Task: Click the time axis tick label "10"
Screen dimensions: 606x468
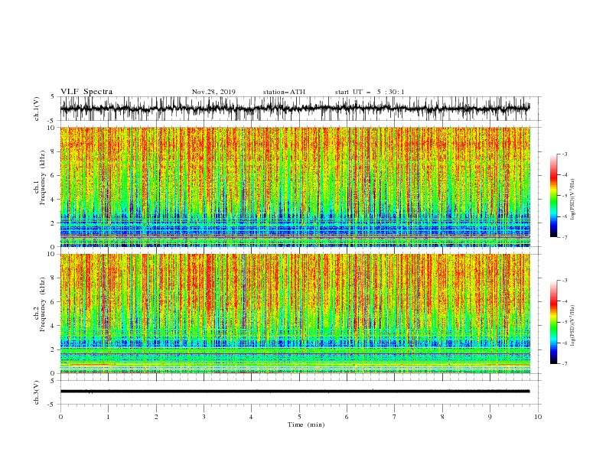Action: pos(538,417)
